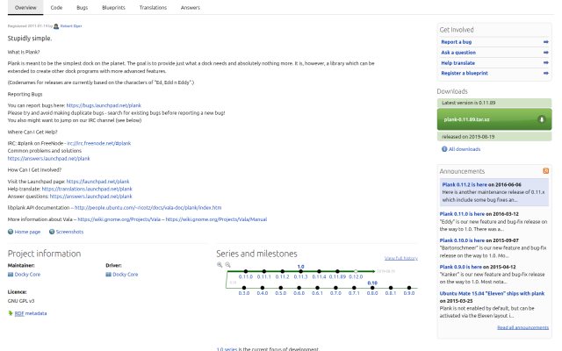Click the Driver Docky Core team icon
Screen dimensions: 562x351
click(x=108, y=275)
